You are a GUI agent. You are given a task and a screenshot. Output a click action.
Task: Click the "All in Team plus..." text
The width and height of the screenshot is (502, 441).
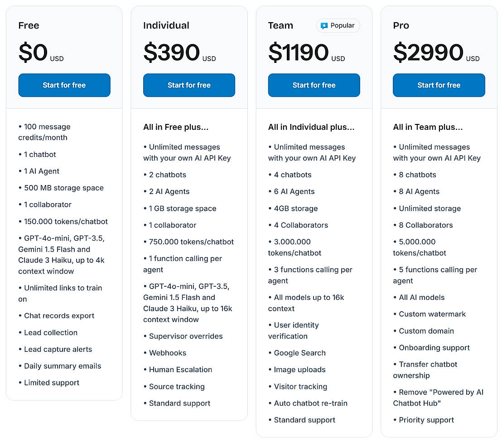click(428, 127)
